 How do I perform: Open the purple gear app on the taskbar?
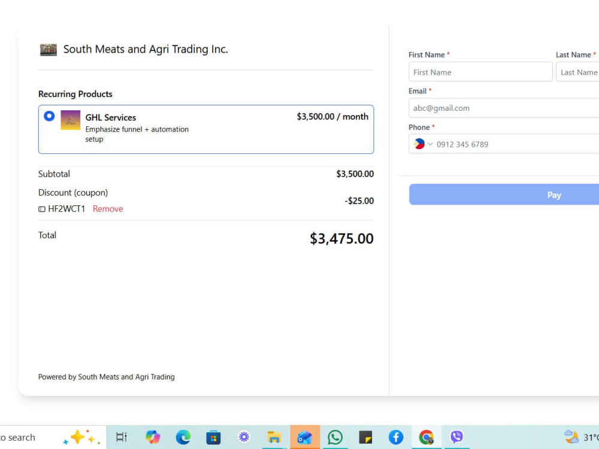(x=244, y=436)
